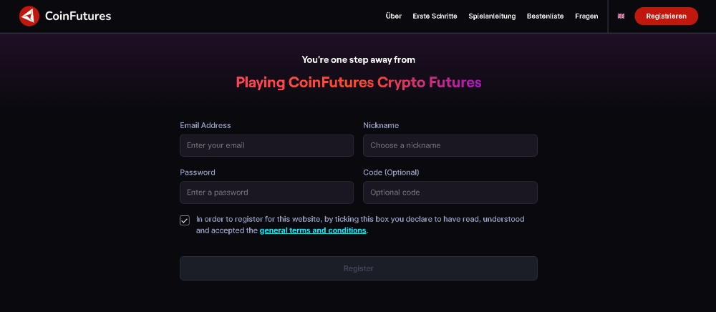Go to Erste Schritte page
Image resolution: width=716 pixels, height=312 pixels.
pos(435,16)
